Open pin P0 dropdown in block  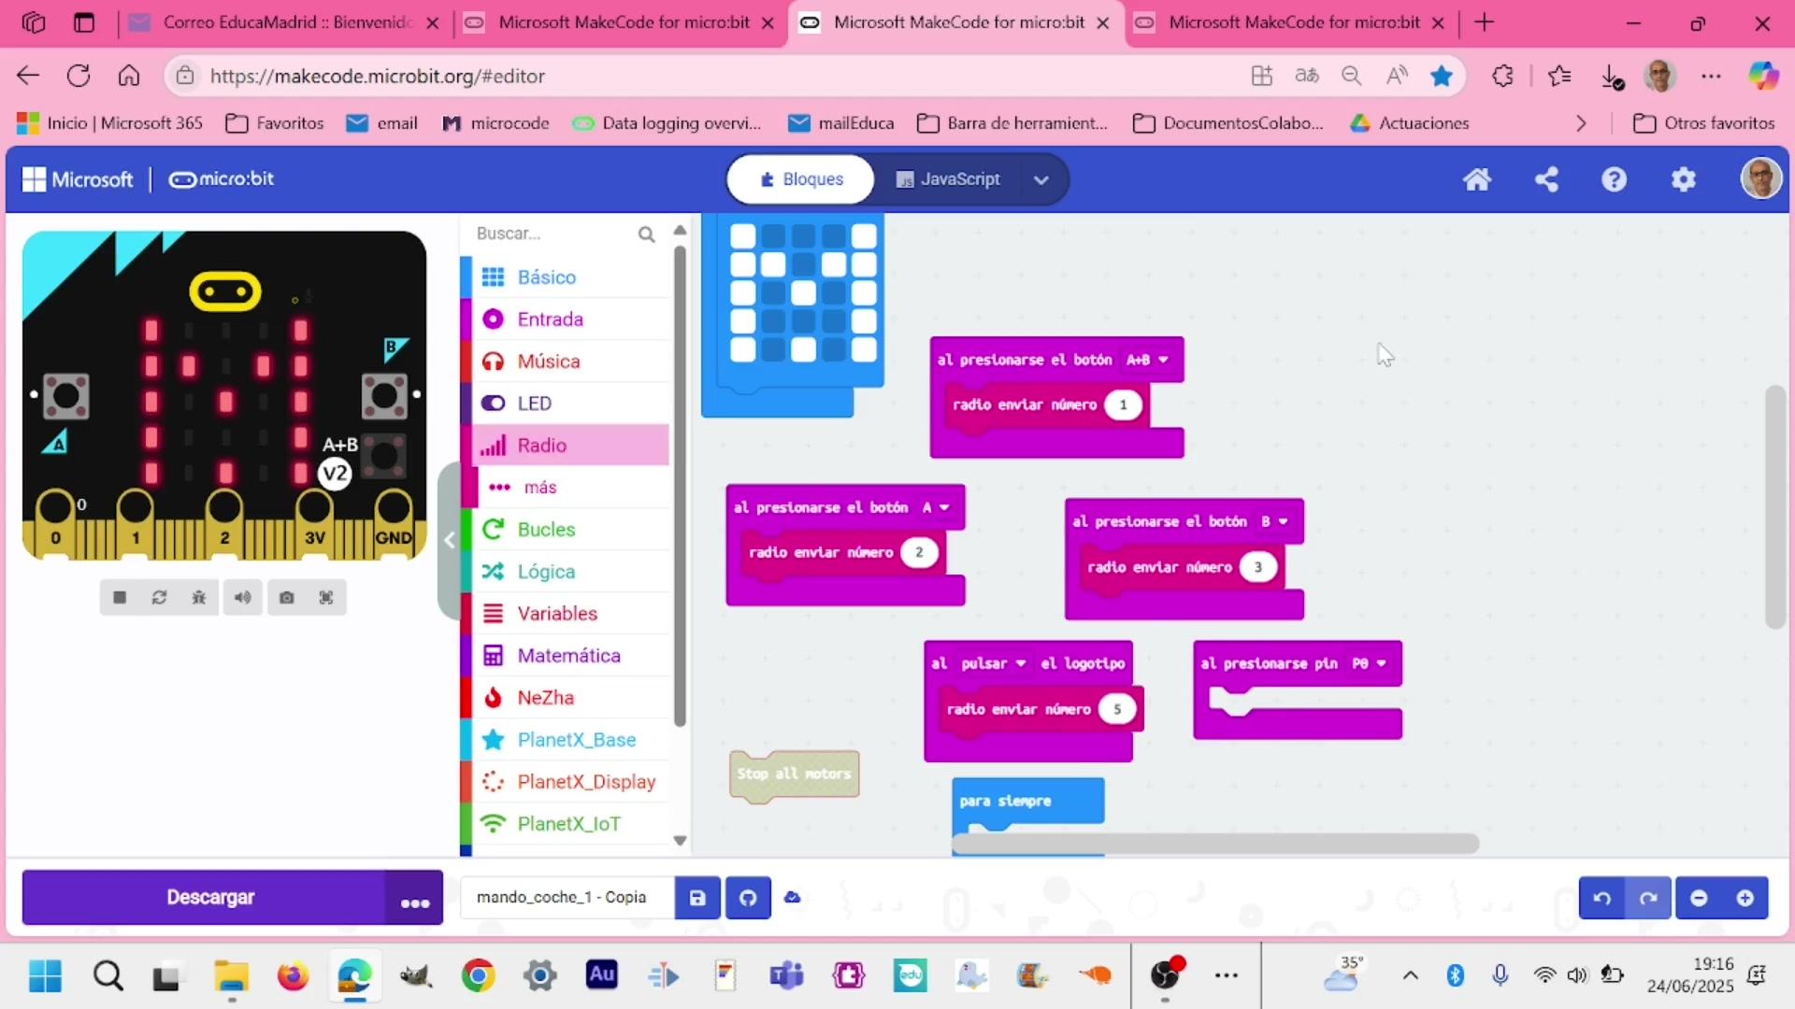click(x=1369, y=663)
